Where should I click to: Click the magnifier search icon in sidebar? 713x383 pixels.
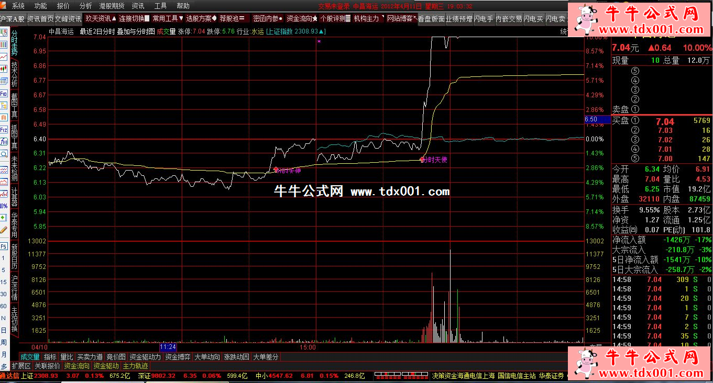[4, 154]
